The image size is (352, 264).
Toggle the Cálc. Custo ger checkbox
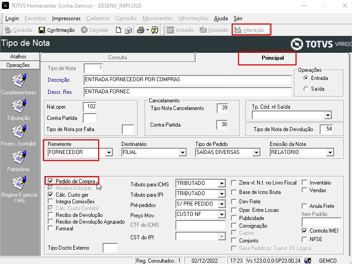click(50, 194)
